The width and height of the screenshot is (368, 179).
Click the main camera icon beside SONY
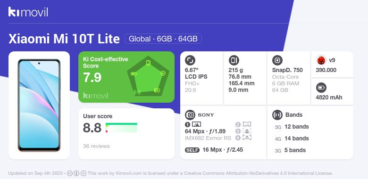pyautogui.click(x=190, y=115)
